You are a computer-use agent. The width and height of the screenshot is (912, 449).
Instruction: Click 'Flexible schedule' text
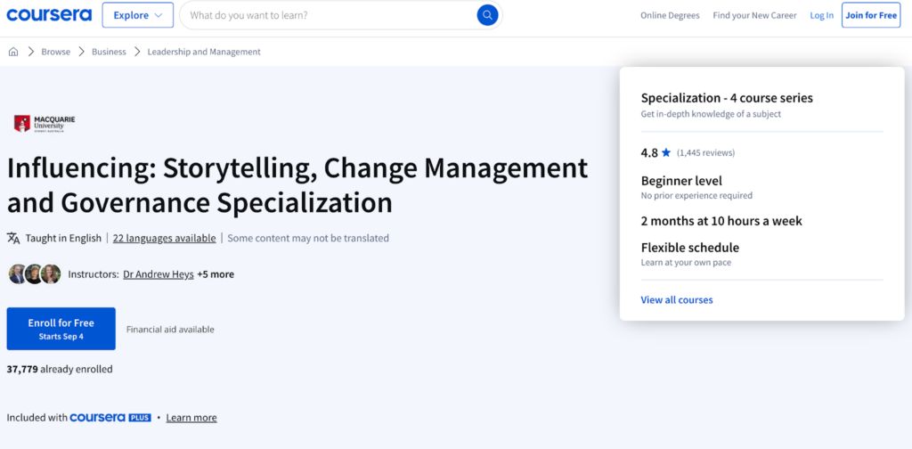(x=690, y=248)
